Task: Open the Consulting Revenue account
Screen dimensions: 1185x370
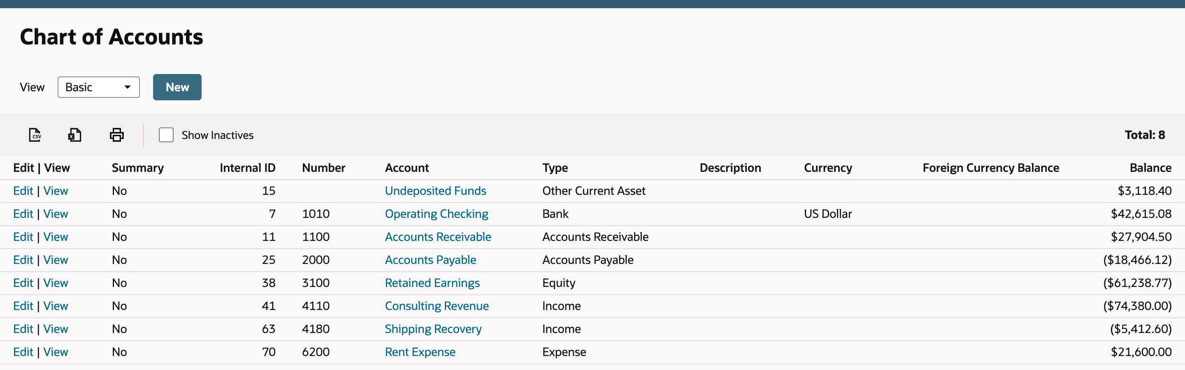Action: pyautogui.click(x=437, y=305)
